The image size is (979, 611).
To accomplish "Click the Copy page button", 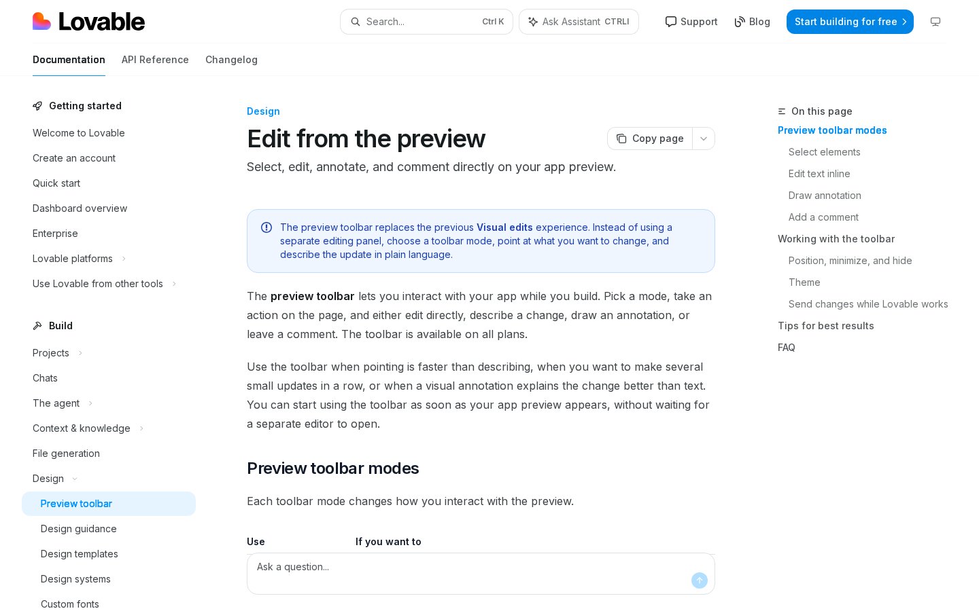I will coord(650,138).
